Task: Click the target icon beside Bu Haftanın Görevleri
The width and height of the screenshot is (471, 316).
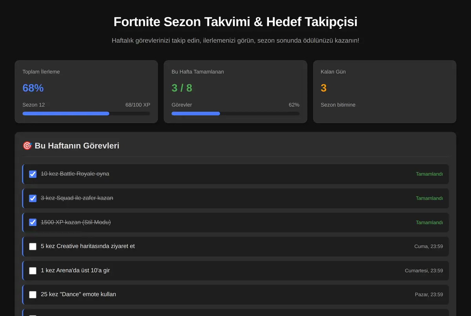Action: (x=27, y=146)
